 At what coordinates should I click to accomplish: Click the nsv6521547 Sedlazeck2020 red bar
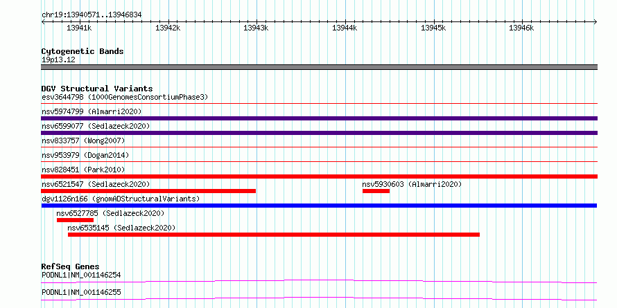pos(148,191)
